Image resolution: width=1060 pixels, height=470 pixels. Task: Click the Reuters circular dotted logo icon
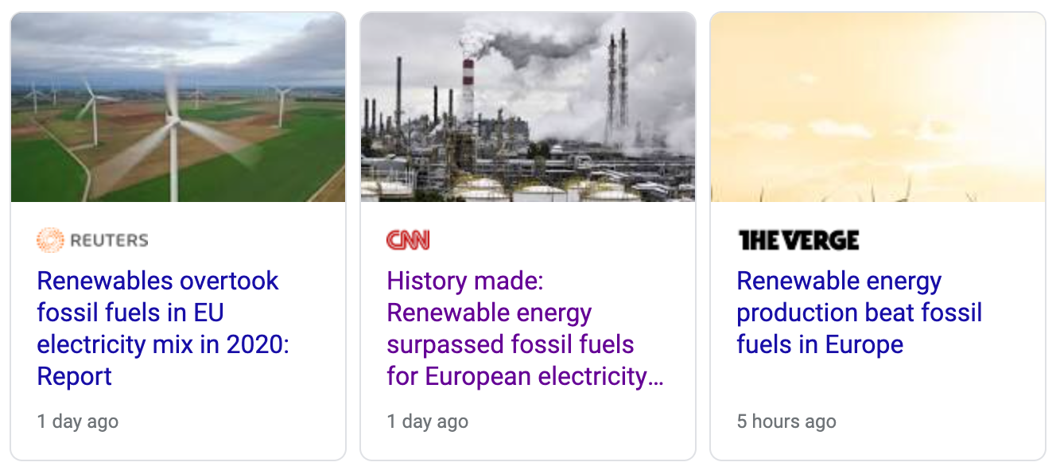coord(50,239)
